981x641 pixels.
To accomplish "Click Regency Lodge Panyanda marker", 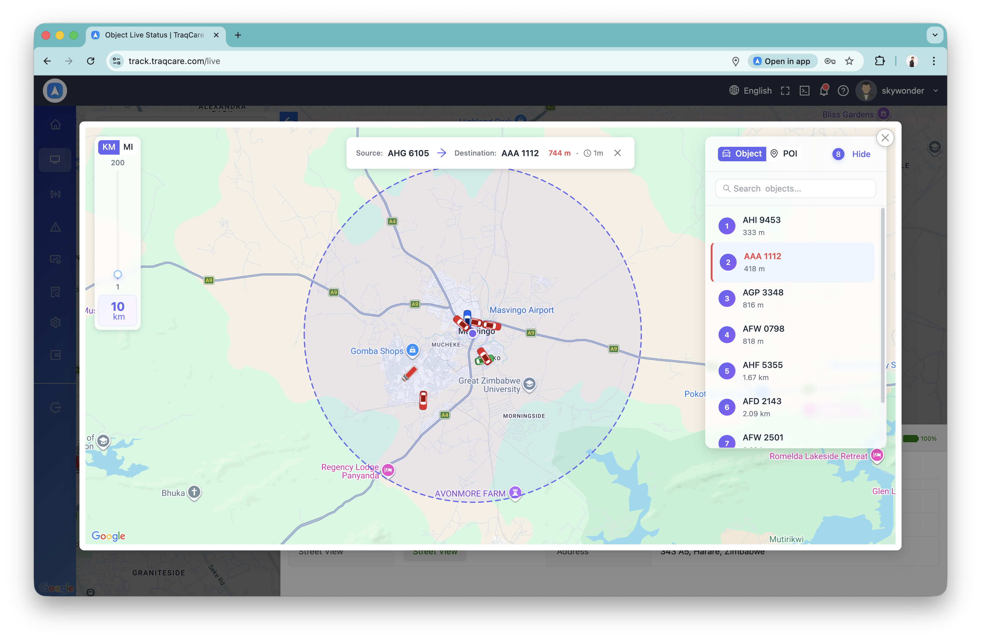I will pos(388,470).
